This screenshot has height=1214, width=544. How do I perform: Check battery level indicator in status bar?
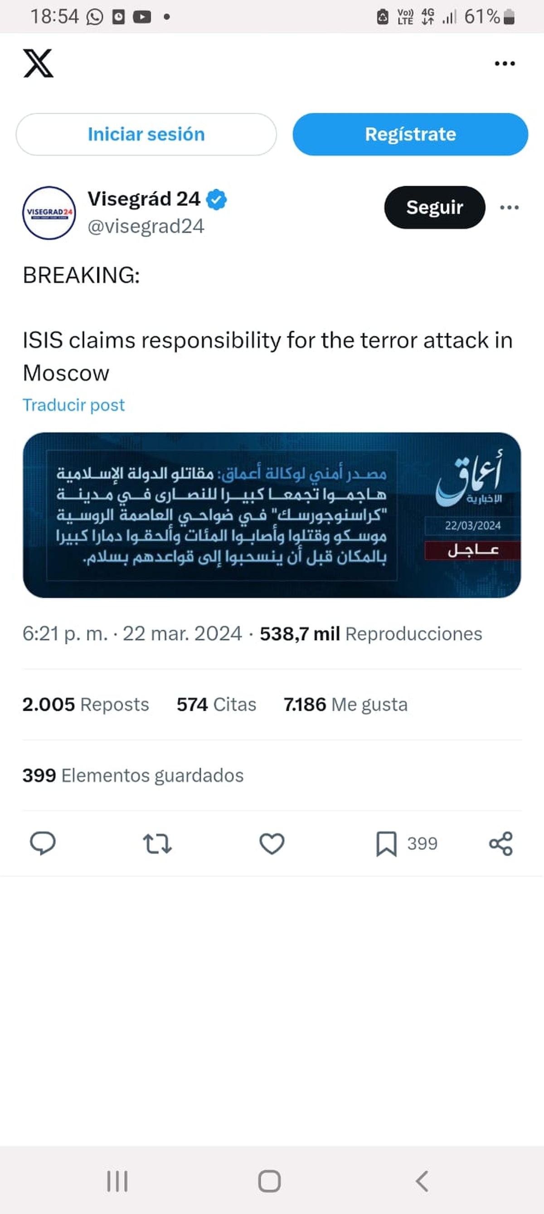point(484,16)
